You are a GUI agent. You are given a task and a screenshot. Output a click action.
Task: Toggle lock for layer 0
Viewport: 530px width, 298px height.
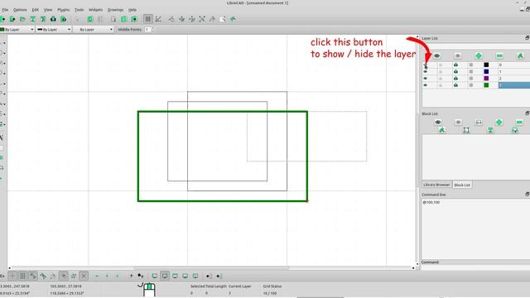point(441,65)
